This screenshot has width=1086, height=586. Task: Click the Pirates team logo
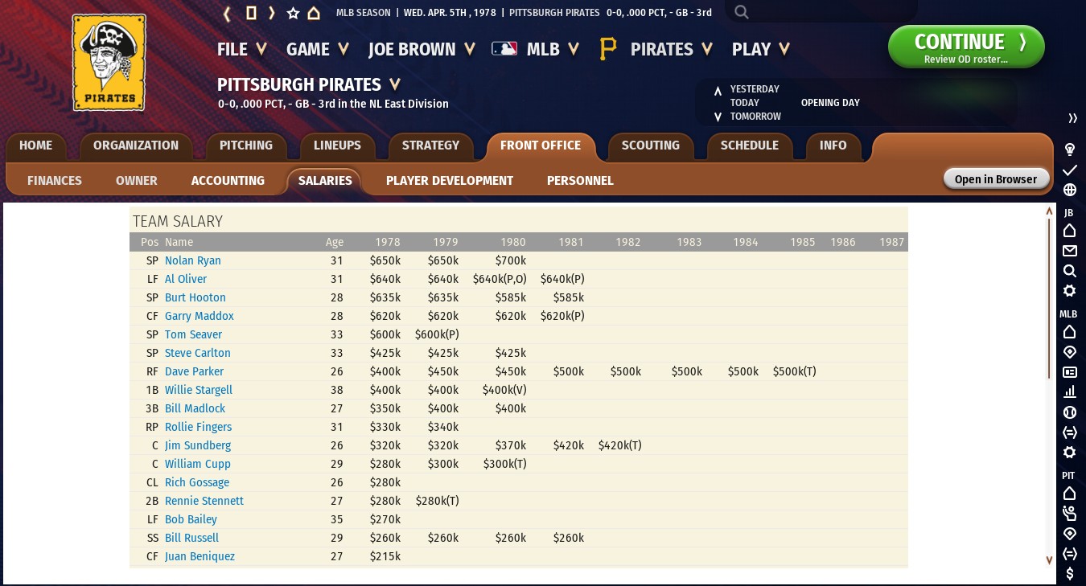(109, 63)
